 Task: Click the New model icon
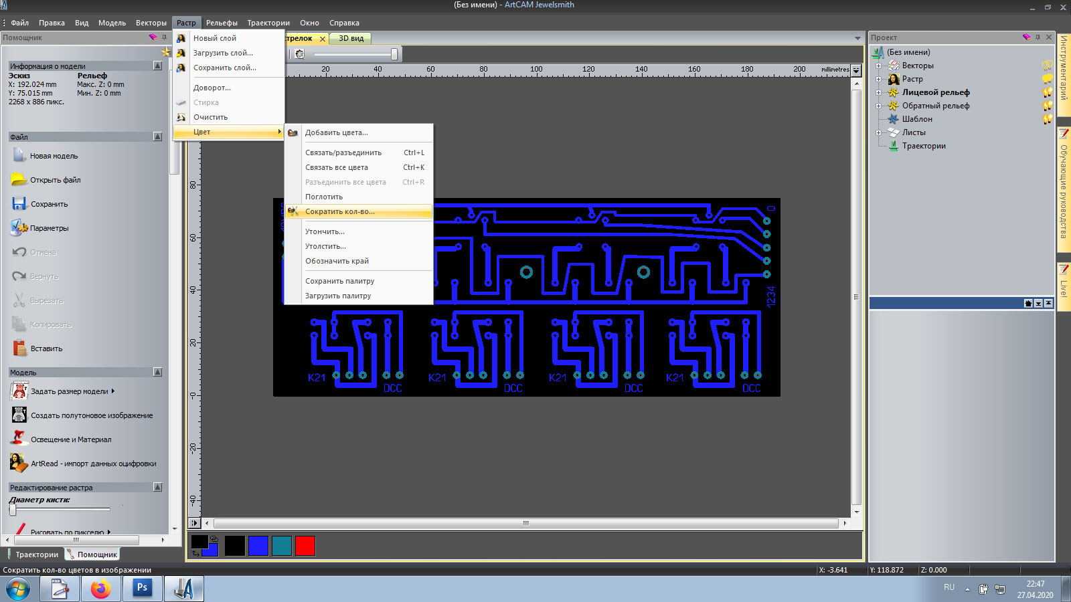[x=19, y=156]
